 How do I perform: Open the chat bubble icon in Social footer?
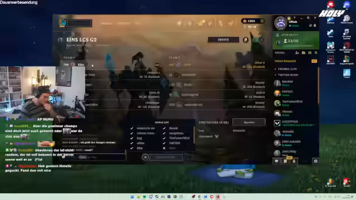(x=276, y=161)
